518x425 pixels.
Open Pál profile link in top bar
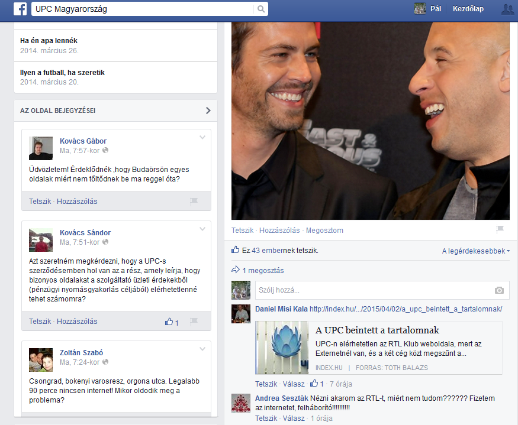tap(435, 9)
